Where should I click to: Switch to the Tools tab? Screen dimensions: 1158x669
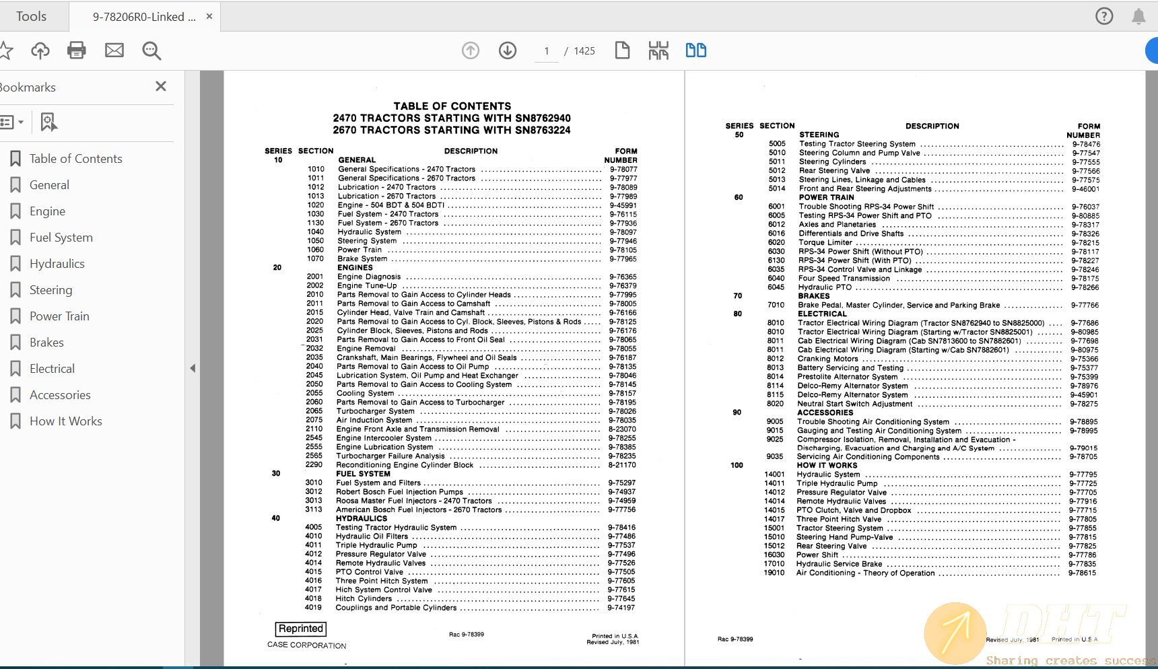[30, 15]
